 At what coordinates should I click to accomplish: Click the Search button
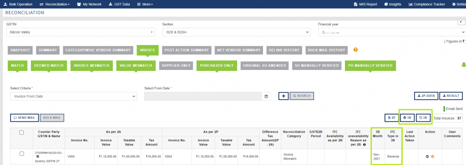302,96
